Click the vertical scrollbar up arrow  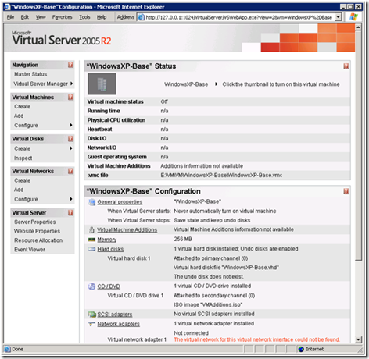358,27
